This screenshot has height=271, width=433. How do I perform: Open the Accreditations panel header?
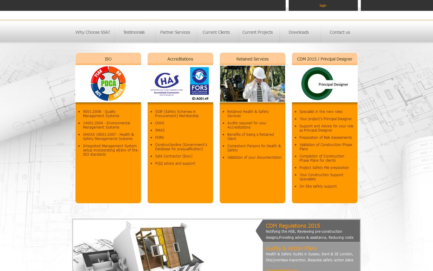point(180,59)
